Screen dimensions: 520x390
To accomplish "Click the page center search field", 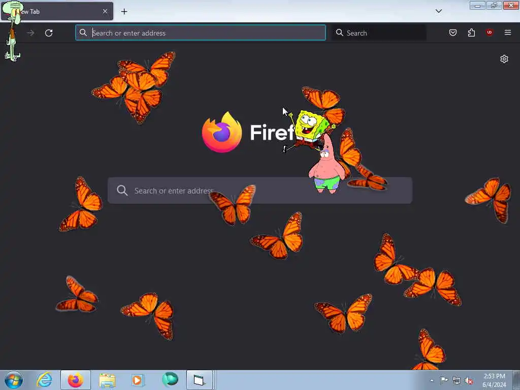I will tap(260, 190).
